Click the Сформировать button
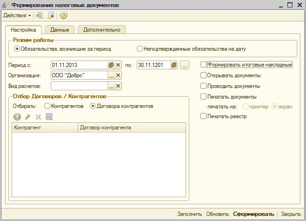 pyautogui.click(x=253, y=214)
